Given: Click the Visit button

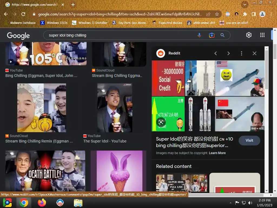Looking at the screenshot, I should click(x=249, y=141).
